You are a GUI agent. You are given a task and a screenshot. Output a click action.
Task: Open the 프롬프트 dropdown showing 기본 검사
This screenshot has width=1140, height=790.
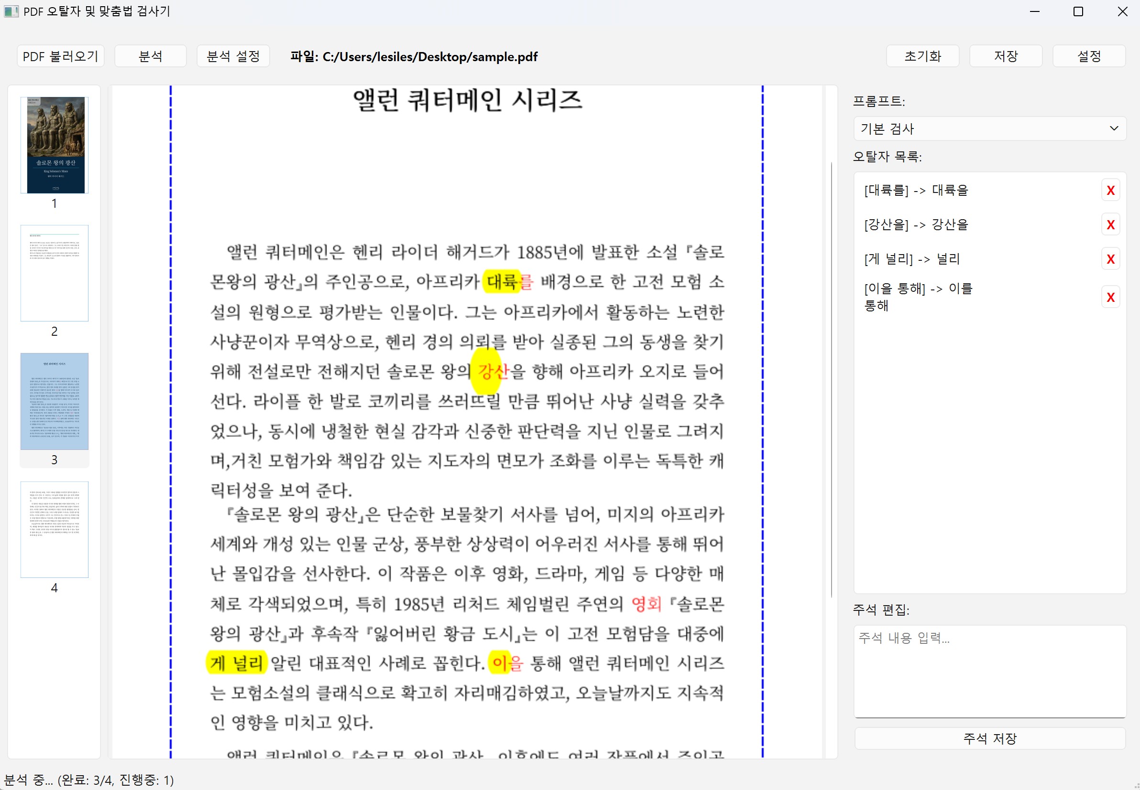989,128
